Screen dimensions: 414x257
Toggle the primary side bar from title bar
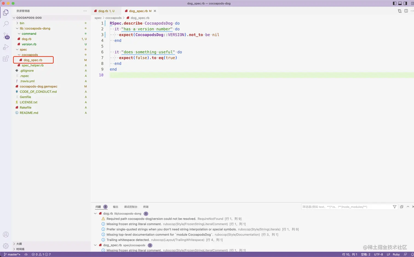tap(395, 3)
